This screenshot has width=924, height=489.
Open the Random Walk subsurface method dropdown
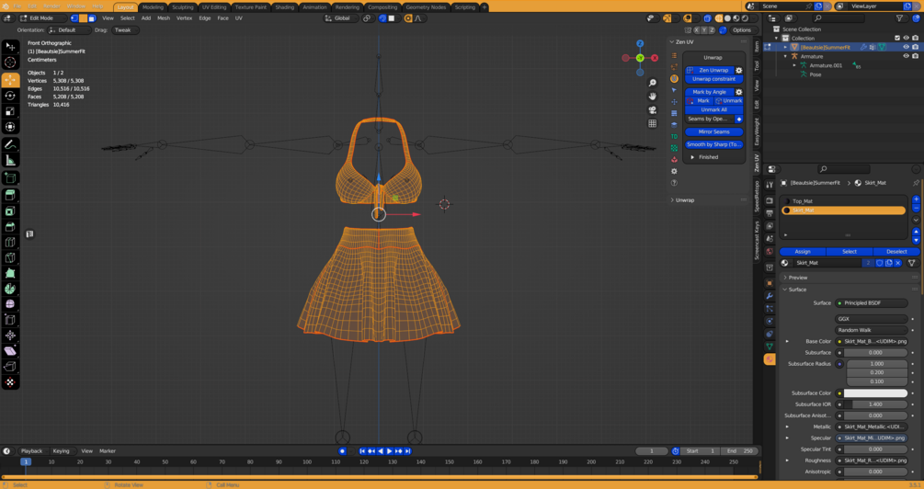pos(872,331)
